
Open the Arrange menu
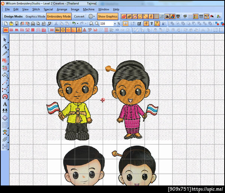62,9
